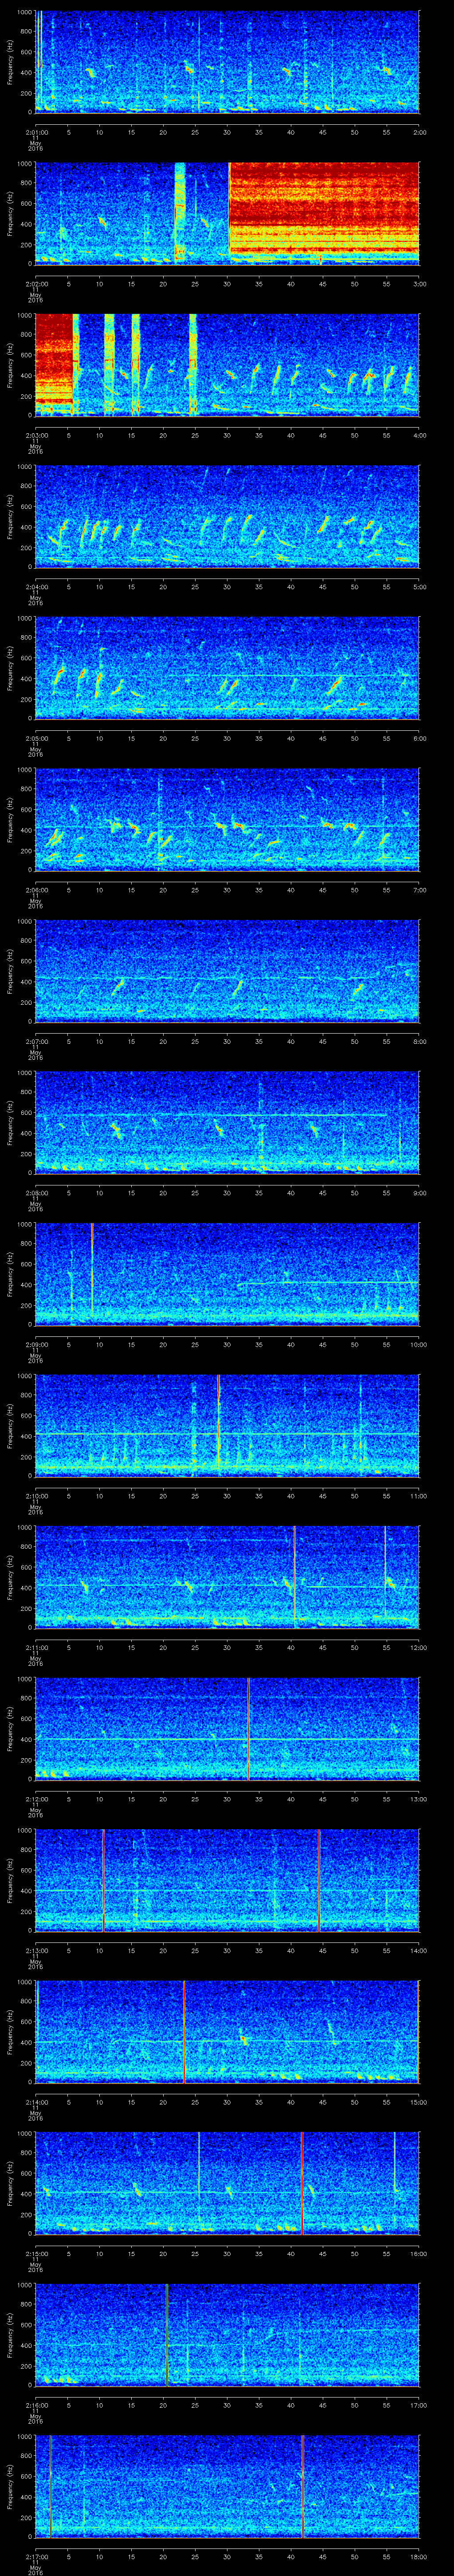Select the spectrogram panel starting at 2:09:00

pyautogui.click(x=227, y=1274)
